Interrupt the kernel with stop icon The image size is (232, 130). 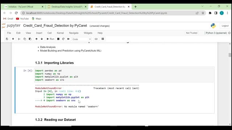coord(58,39)
